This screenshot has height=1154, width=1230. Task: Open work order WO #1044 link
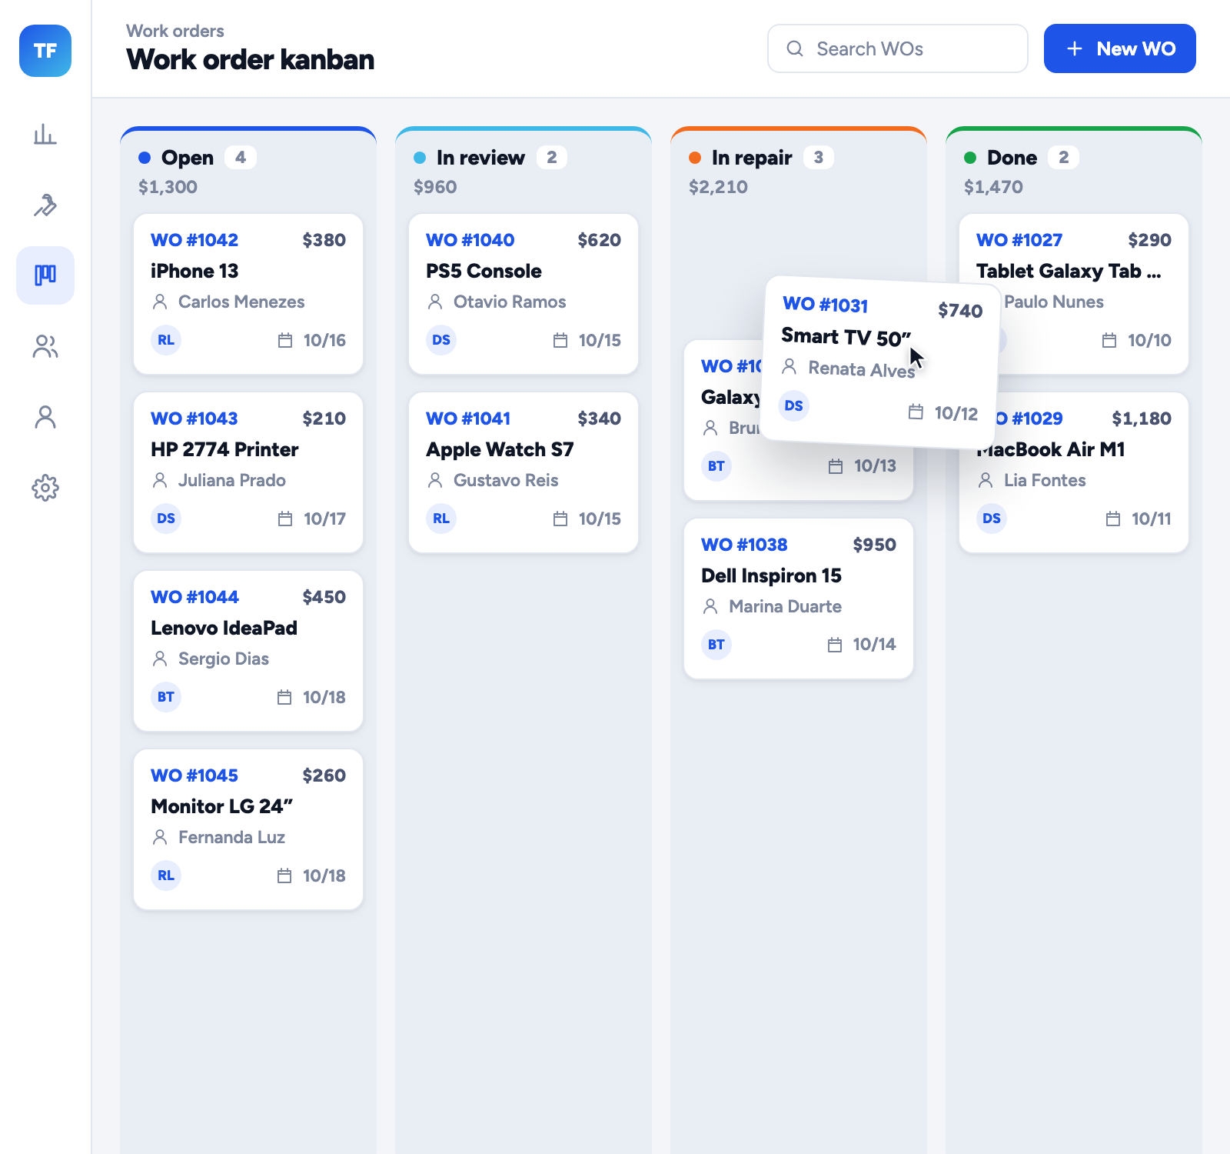tap(194, 597)
